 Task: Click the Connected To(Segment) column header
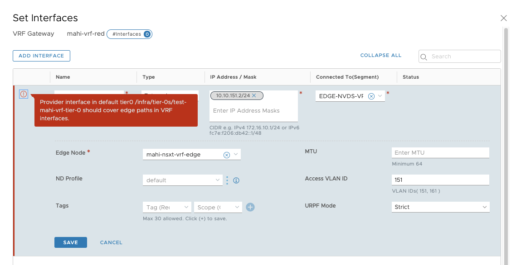point(347,77)
